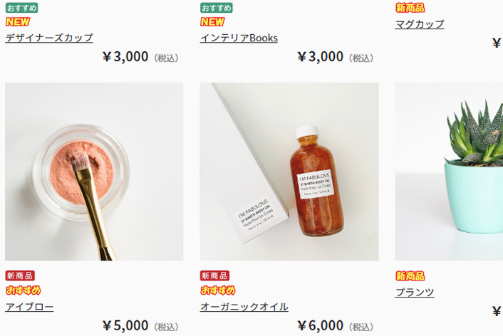
Task: Open the プランツ product link
Action: [415, 292]
